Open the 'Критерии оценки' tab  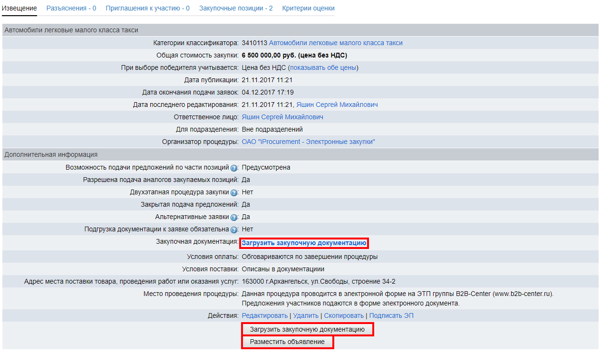coord(308,8)
